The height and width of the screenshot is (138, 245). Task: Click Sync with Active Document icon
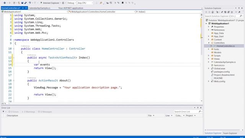coord(222,12)
